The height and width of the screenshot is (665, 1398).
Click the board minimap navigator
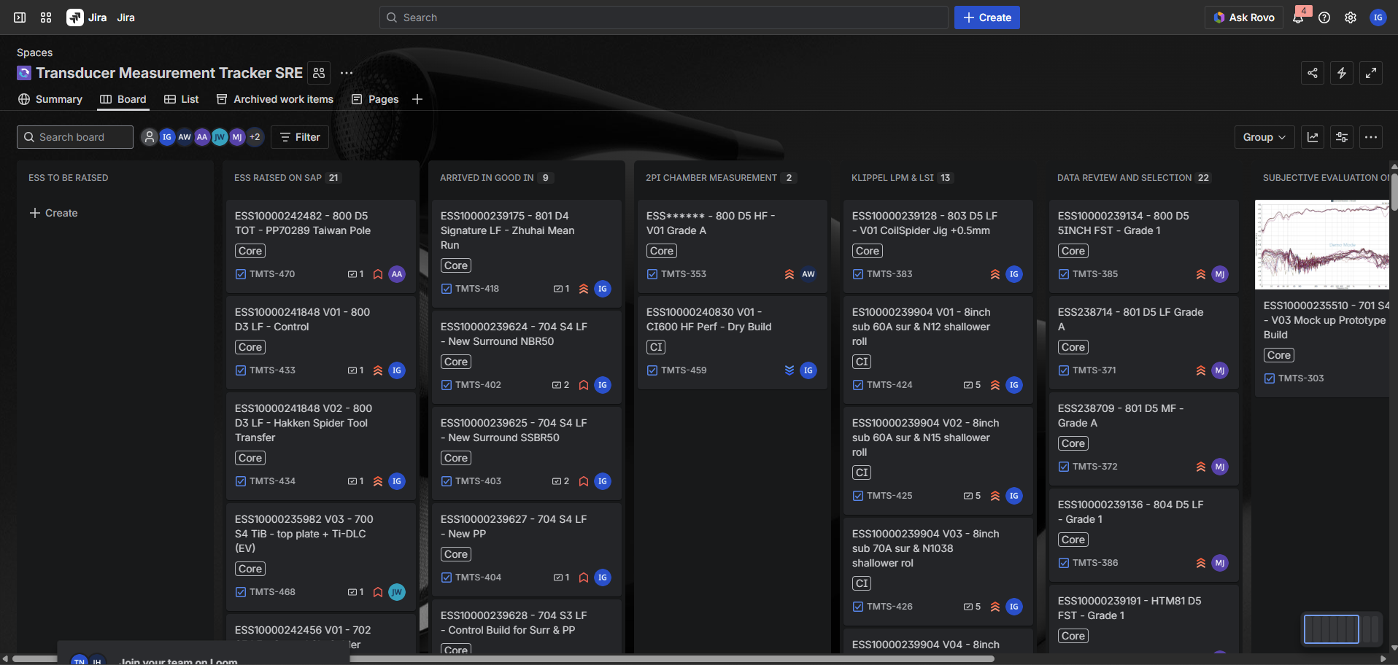pos(1341,629)
